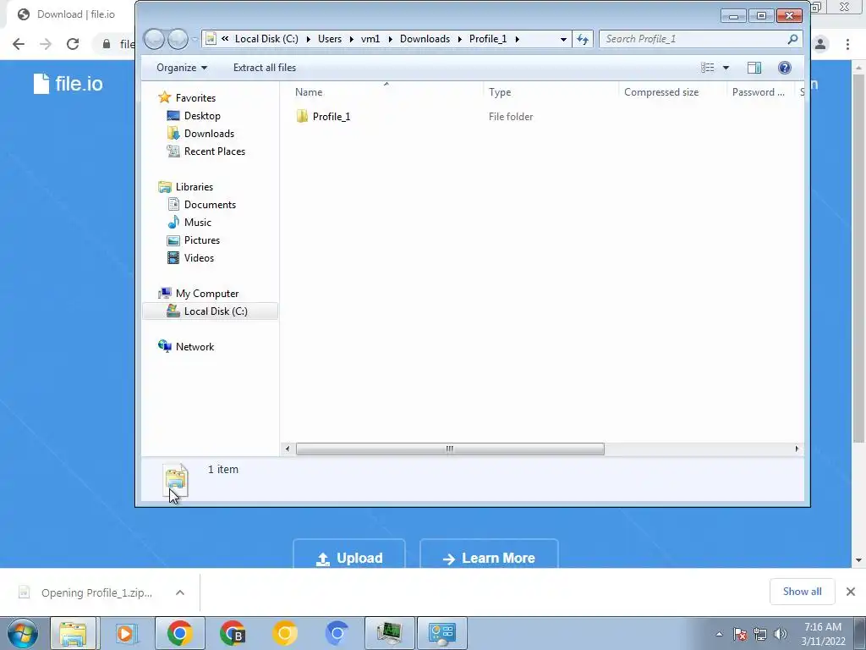Click the horizontal scrollbar thumb in file list
The image size is (866, 650).
[x=450, y=449]
